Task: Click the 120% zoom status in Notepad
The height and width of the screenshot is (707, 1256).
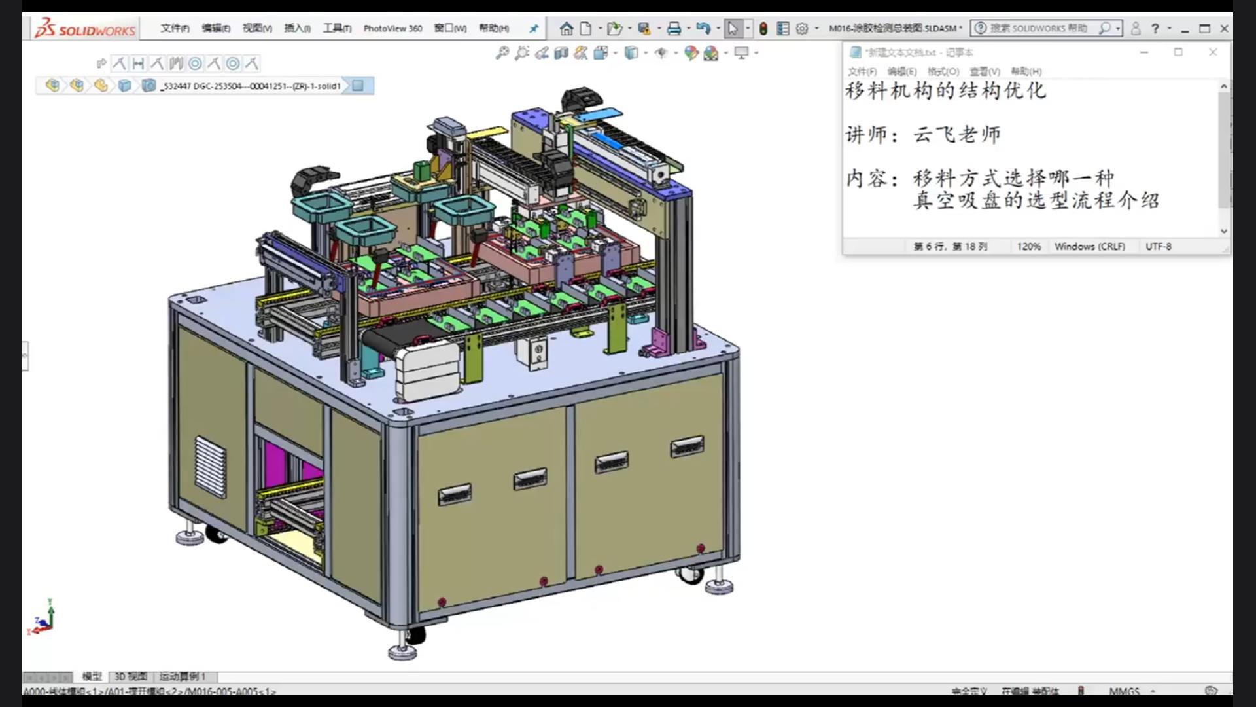Action: click(1028, 246)
